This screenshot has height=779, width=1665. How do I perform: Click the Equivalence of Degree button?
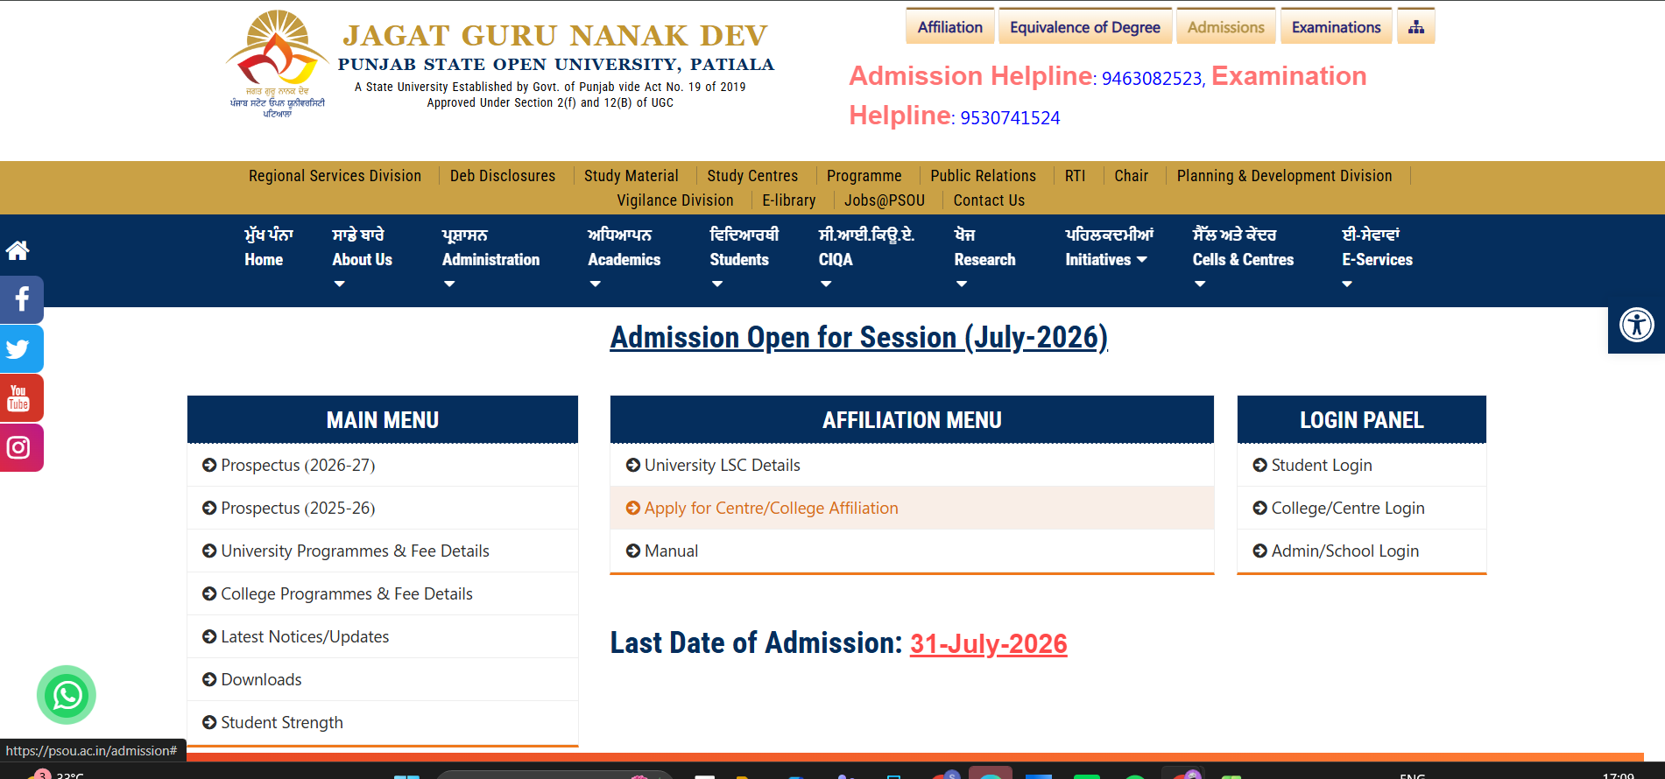(x=1084, y=27)
